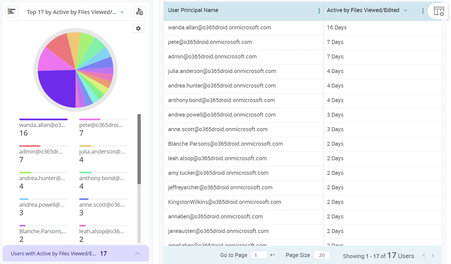Click the add-new-chart icon
This screenshot has width=451, height=264.
140,12
